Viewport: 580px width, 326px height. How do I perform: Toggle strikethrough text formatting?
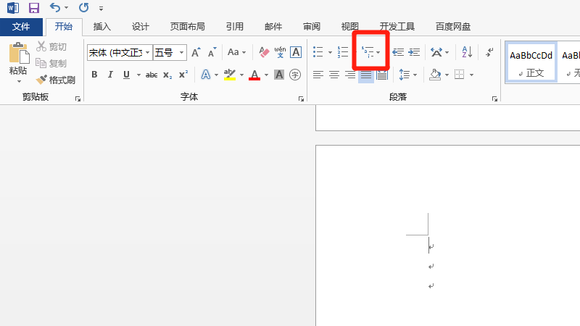coord(152,75)
